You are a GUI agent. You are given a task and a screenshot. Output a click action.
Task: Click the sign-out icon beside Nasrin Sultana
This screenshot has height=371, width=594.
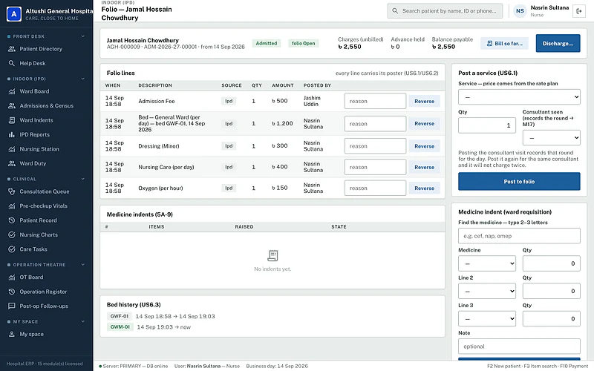click(x=579, y=11)
